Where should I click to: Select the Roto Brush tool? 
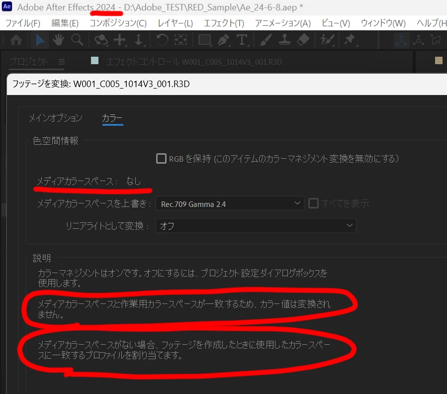[327, 40]
